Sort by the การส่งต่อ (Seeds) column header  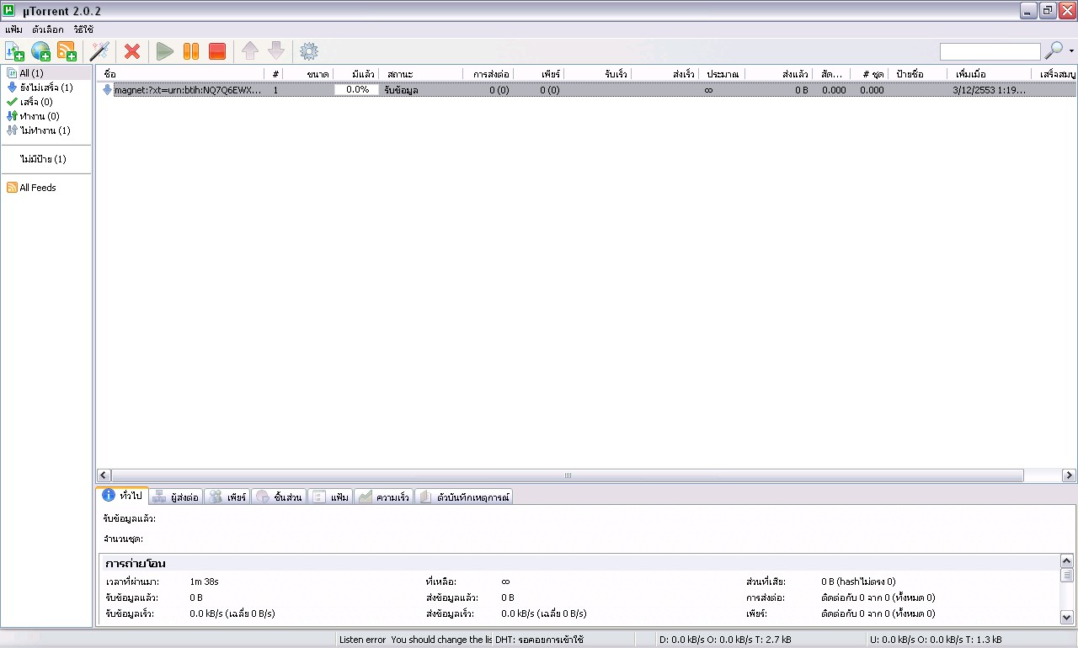point(488,74)
